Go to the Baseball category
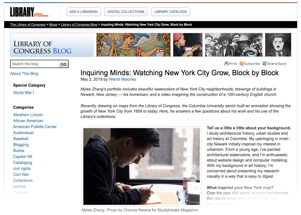 pos(21,139)
